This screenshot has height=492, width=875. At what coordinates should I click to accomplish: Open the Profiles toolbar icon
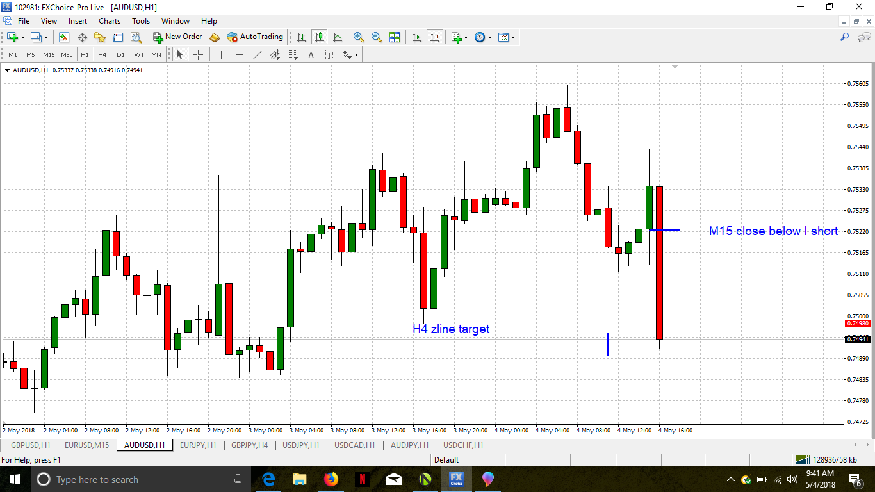coord(36,37)
